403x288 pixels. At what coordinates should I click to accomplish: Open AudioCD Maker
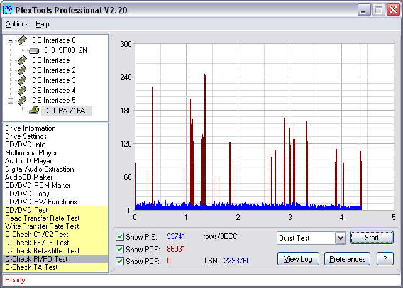pos(28,177)
